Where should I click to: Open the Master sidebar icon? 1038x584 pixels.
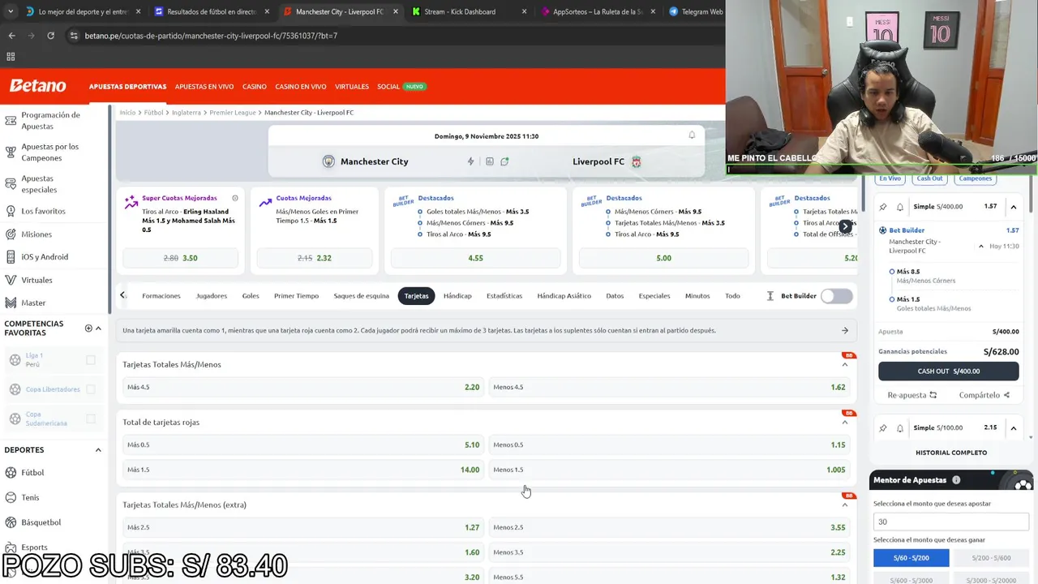point(11,303)
